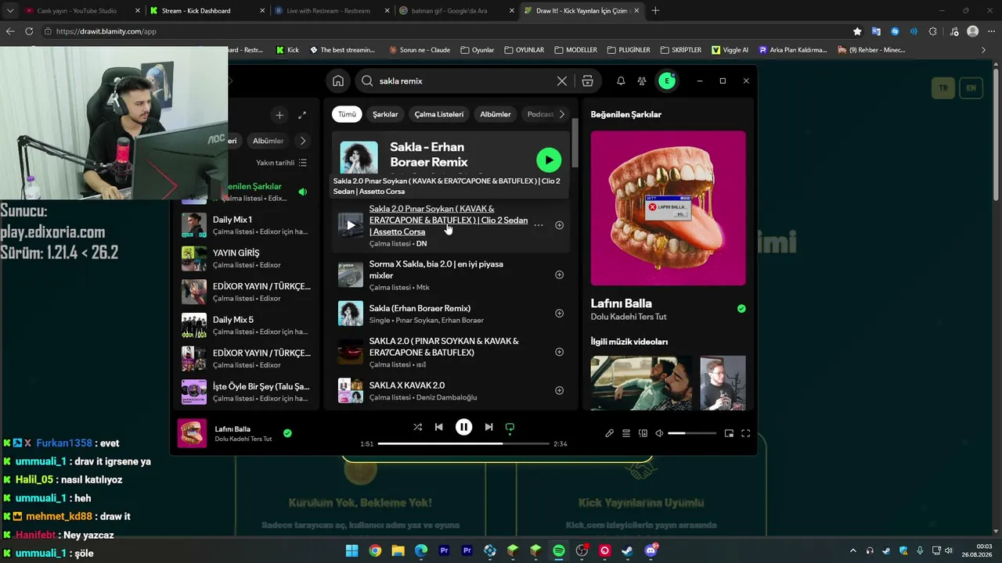The width and height of the screenshot is (1002, 563).
Task: Add Sorma X Sakla playlist to library
Action: click(559, 274)
